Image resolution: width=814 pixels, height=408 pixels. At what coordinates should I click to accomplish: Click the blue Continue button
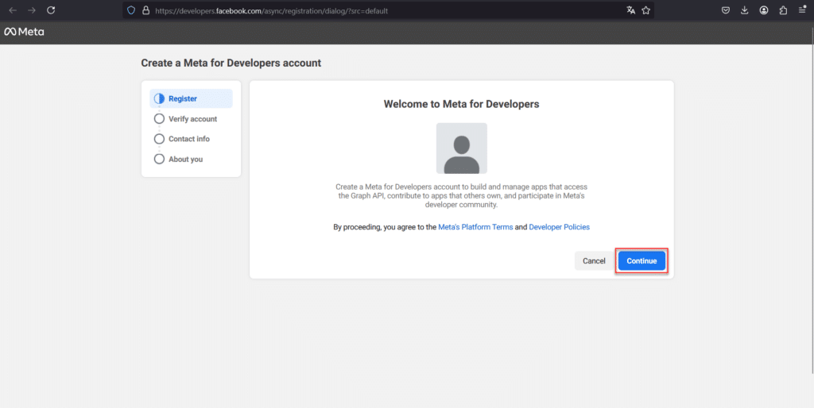(642, 261)
